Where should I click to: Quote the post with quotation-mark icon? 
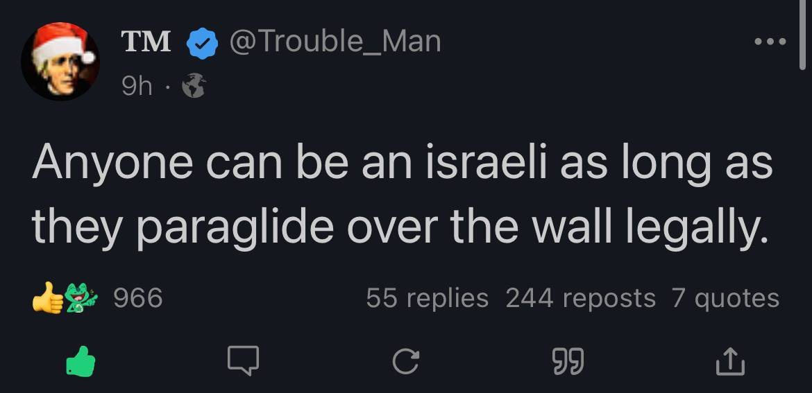tap(567, 361)
